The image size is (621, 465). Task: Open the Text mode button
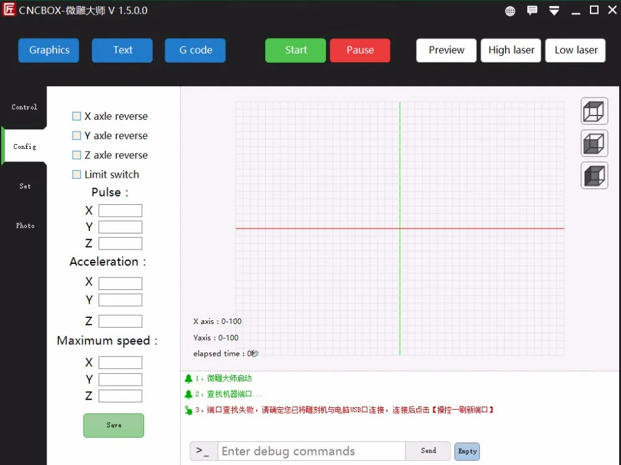(x=122, y=50)
